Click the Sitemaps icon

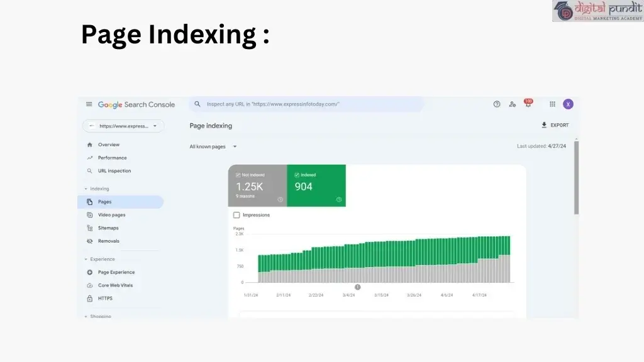click(89, 228)
